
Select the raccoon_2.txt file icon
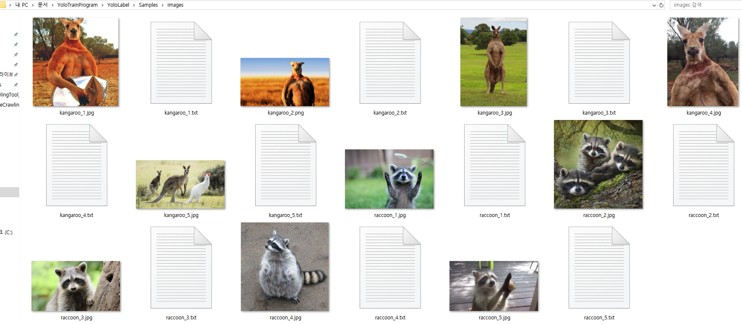pyautogui.click(x=704, y=165)
